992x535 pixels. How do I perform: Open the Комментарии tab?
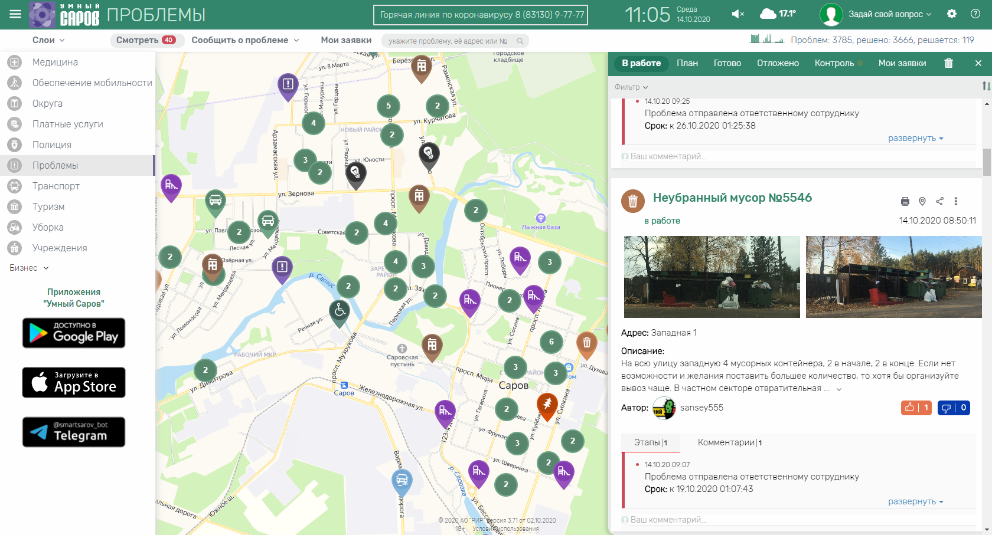pos(729,442)
